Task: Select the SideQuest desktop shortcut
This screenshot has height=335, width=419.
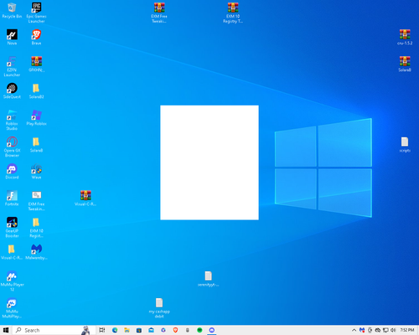Action: coord(12,90)
